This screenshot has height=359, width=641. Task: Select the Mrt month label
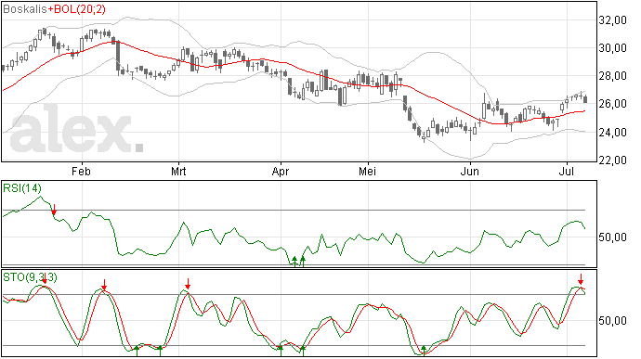coord(178,171)
